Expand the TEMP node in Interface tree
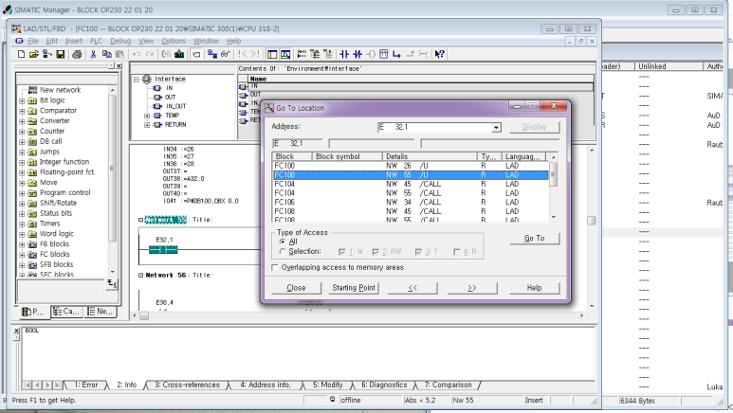Viewport: 733px width, 413px height. point(147,116)
